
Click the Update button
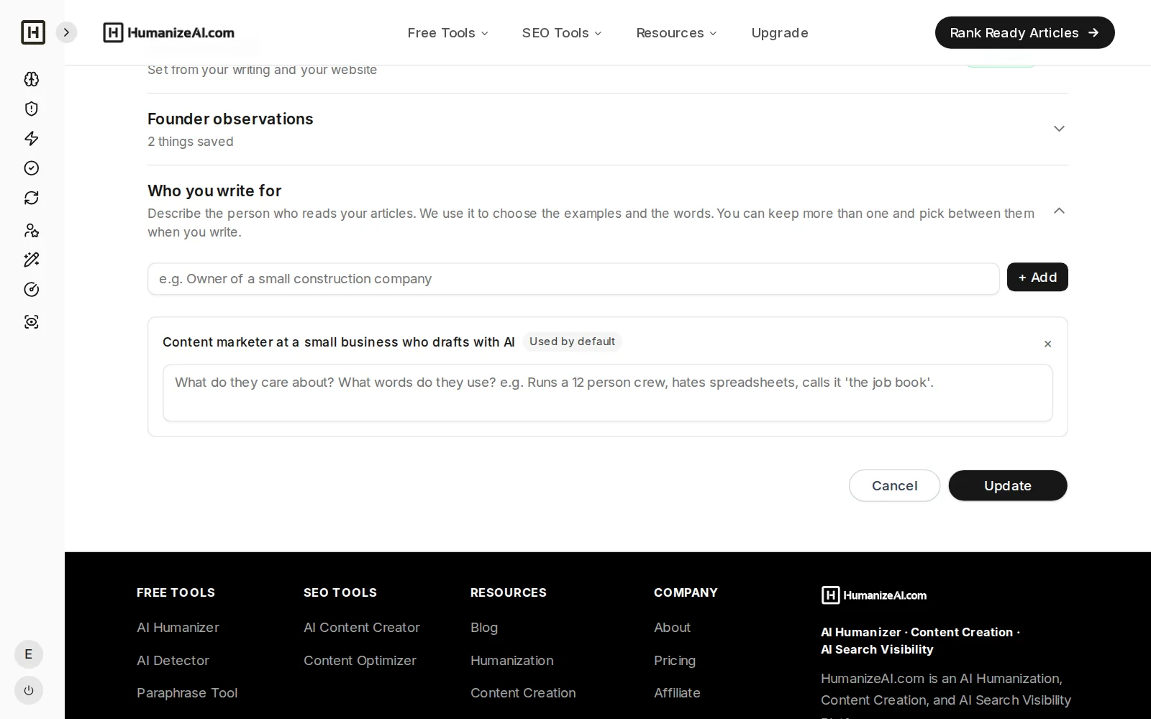point(1008,486)
